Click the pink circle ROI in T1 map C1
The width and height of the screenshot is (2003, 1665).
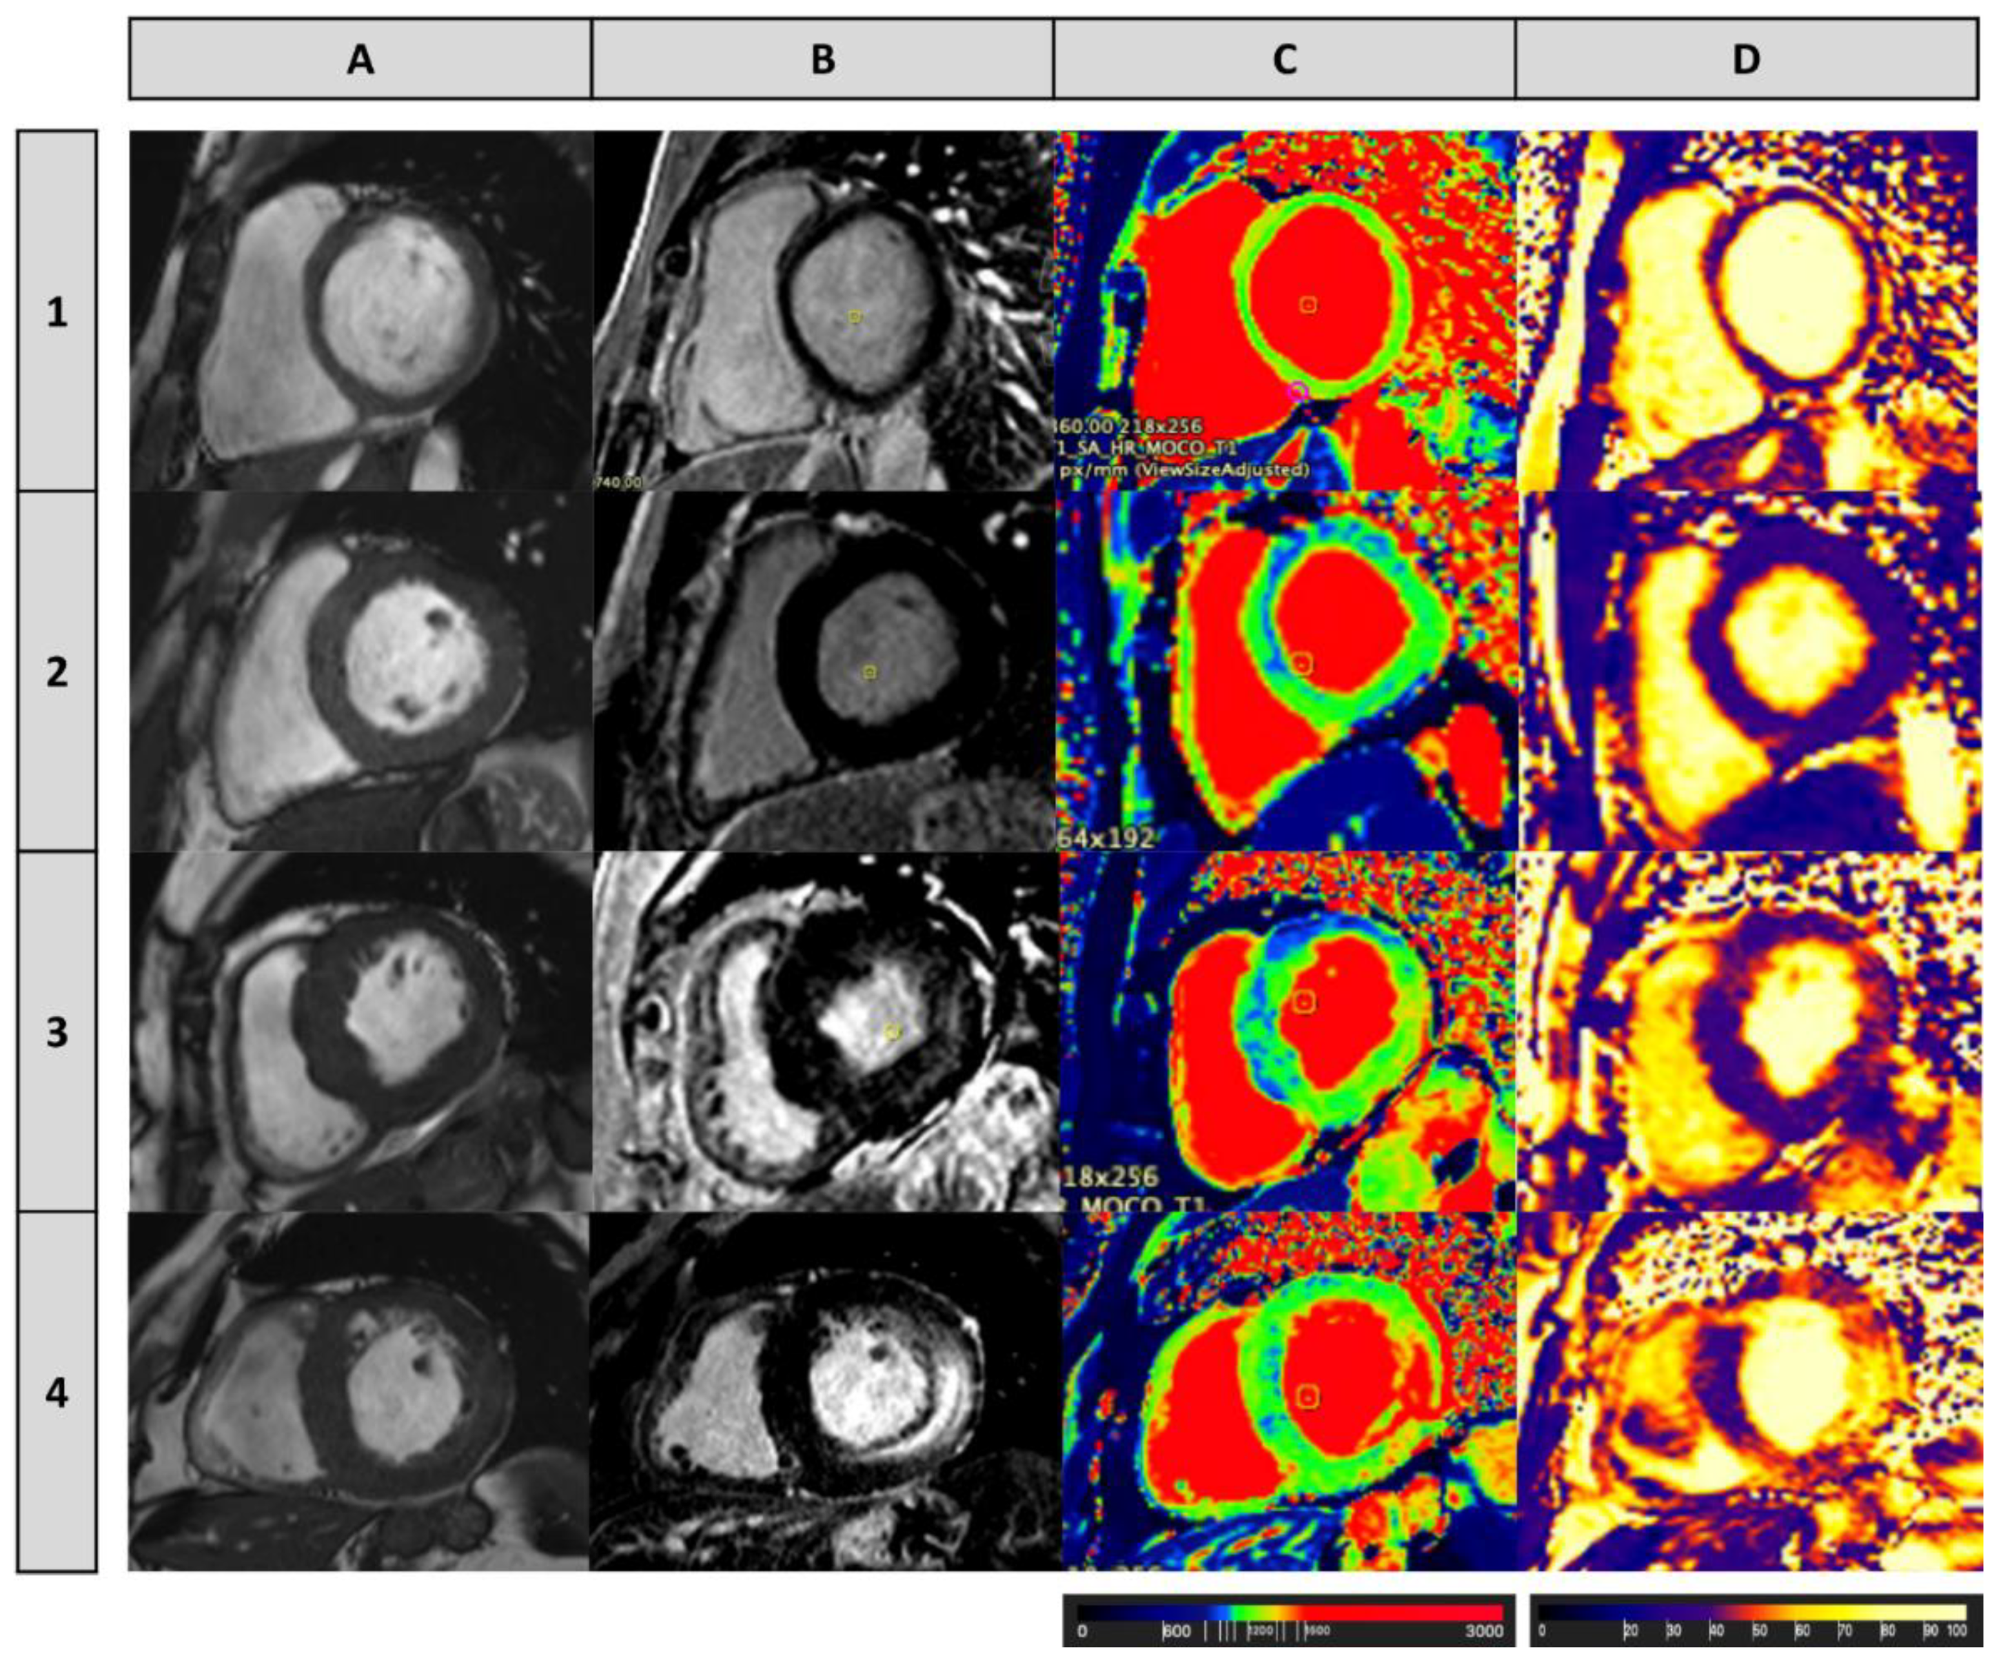[x=1297, y=390]
